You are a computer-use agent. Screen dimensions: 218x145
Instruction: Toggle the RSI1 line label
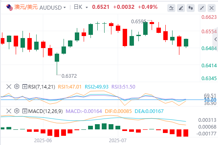(70, 87)
